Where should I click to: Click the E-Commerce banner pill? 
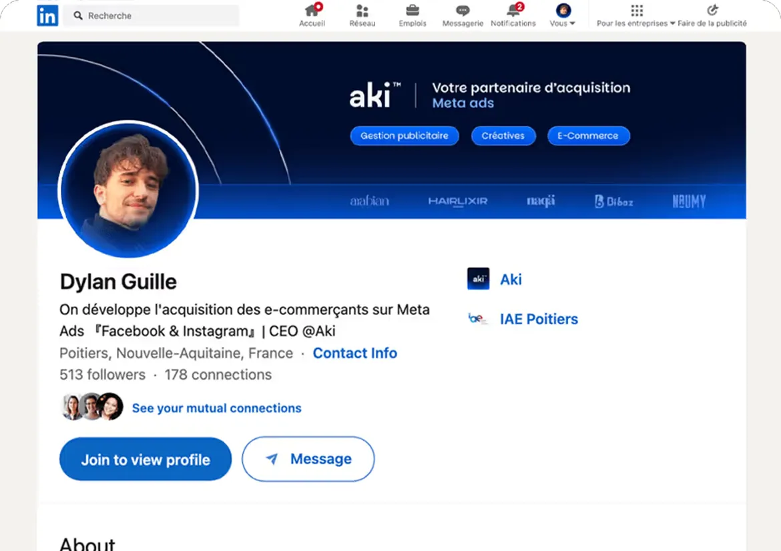(588, 136)
